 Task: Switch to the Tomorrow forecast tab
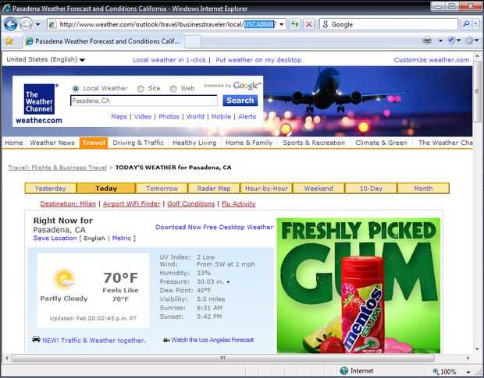[162, 189]
